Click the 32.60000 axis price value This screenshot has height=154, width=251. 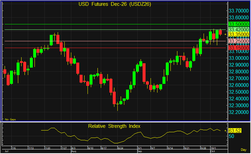[x=239, y=85]
